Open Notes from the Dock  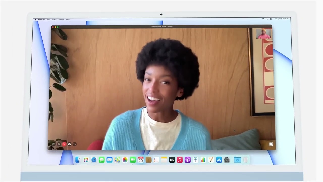tap(164, 160)
